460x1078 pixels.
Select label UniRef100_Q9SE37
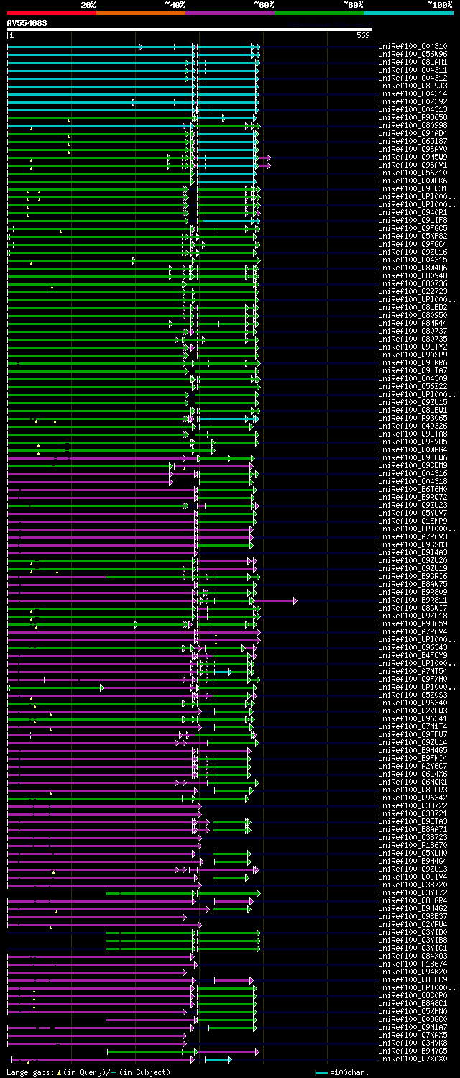(x=413, y=916)
